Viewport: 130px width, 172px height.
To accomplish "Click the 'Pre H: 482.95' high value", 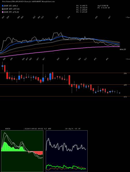I will point(82,8).
